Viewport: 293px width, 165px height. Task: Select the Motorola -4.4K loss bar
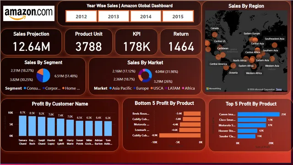[x=190, y=124]
